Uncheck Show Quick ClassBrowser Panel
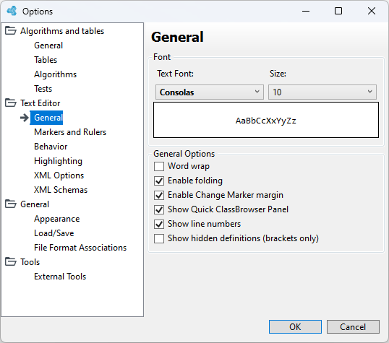The height and width of the screenshot is (343, 389). (x=159, y=209)
